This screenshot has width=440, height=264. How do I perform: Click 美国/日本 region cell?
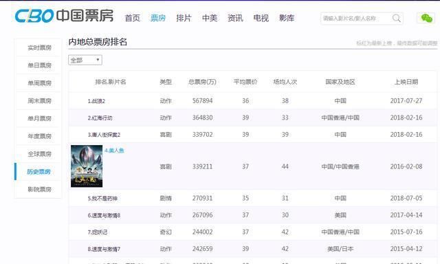(340, 249)
